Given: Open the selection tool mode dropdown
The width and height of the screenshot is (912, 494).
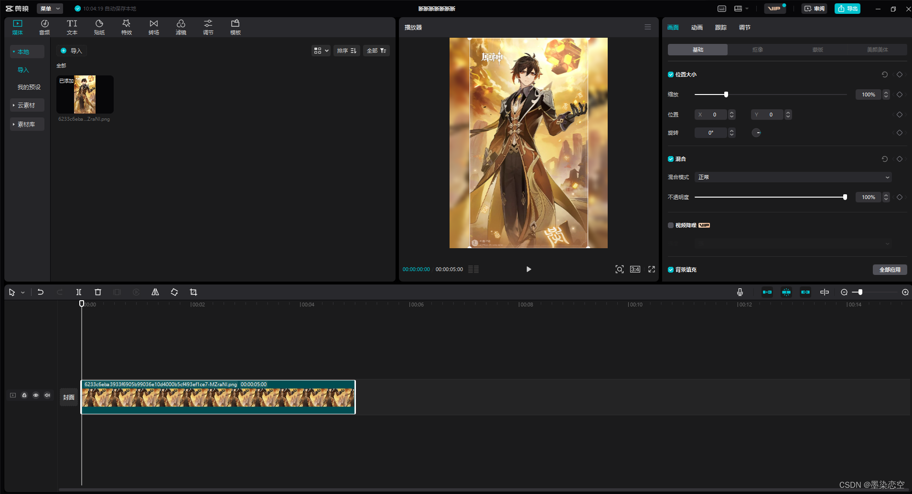Looking at the screenshot, I should tap(22, 293).
